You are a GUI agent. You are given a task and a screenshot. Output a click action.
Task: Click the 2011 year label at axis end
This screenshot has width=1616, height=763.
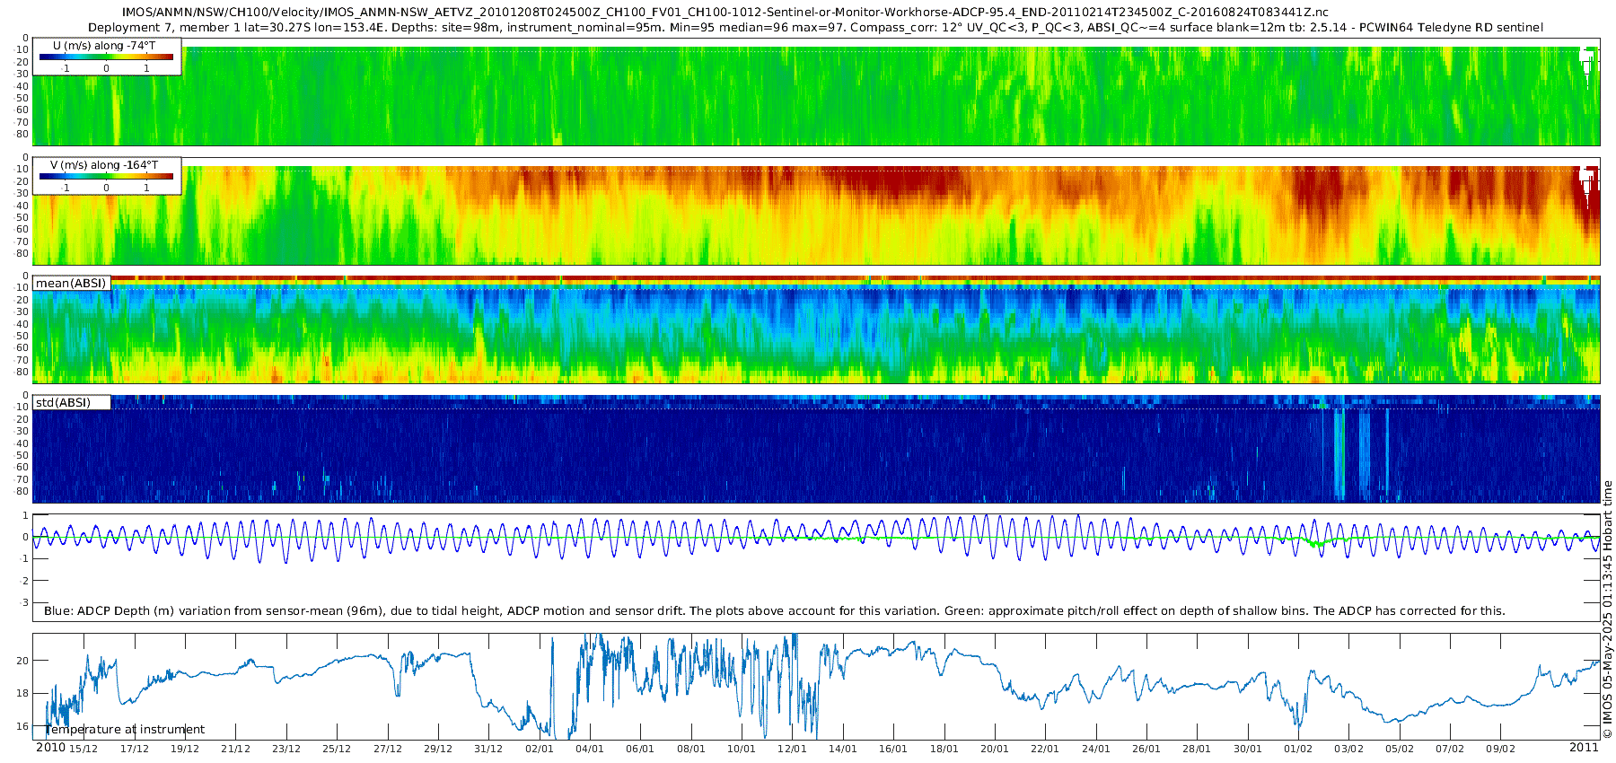1584,748
